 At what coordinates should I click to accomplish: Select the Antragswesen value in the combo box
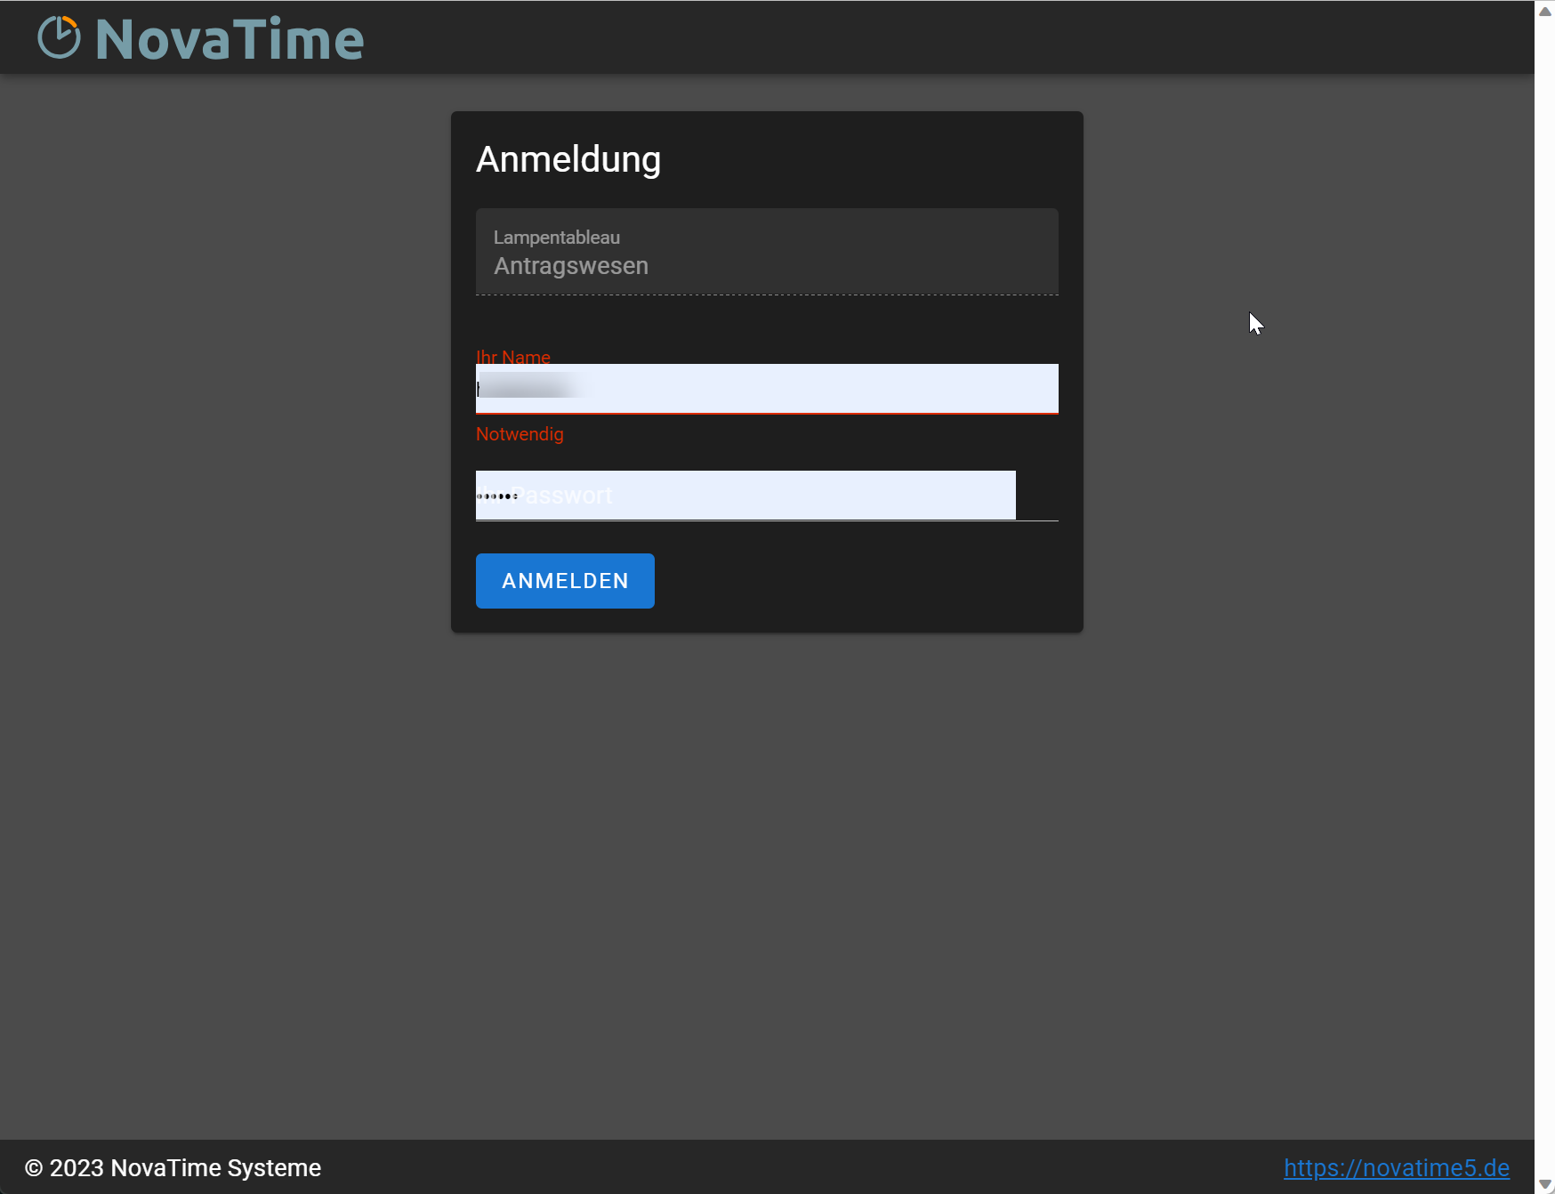pyautogui.click(x=571, y=266)
